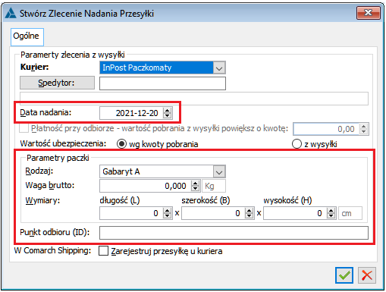Image resolution: width=386 pixels, height=292 pixels.
Task: Enable the Zarejestruj przesyłkę u kuriera checkbox
Action: coord(103,251)
